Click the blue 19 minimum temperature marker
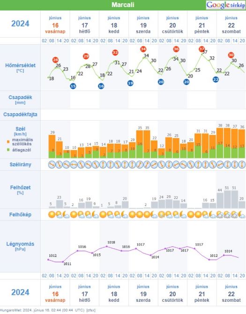This screenshot has width=246, height=314. [130, 83]
